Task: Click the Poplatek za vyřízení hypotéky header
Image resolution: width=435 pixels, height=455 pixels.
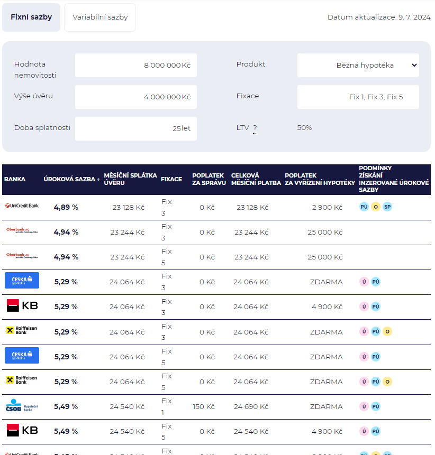Action: tap(320, 179)
